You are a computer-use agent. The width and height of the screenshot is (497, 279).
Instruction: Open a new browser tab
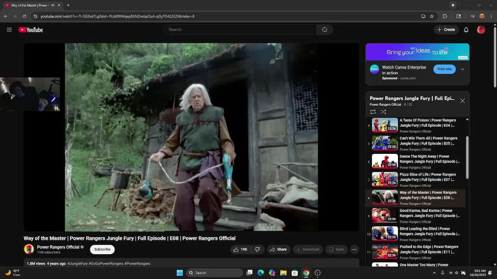68,5
